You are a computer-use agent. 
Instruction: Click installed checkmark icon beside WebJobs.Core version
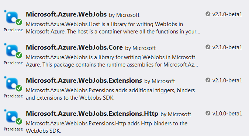208,47
